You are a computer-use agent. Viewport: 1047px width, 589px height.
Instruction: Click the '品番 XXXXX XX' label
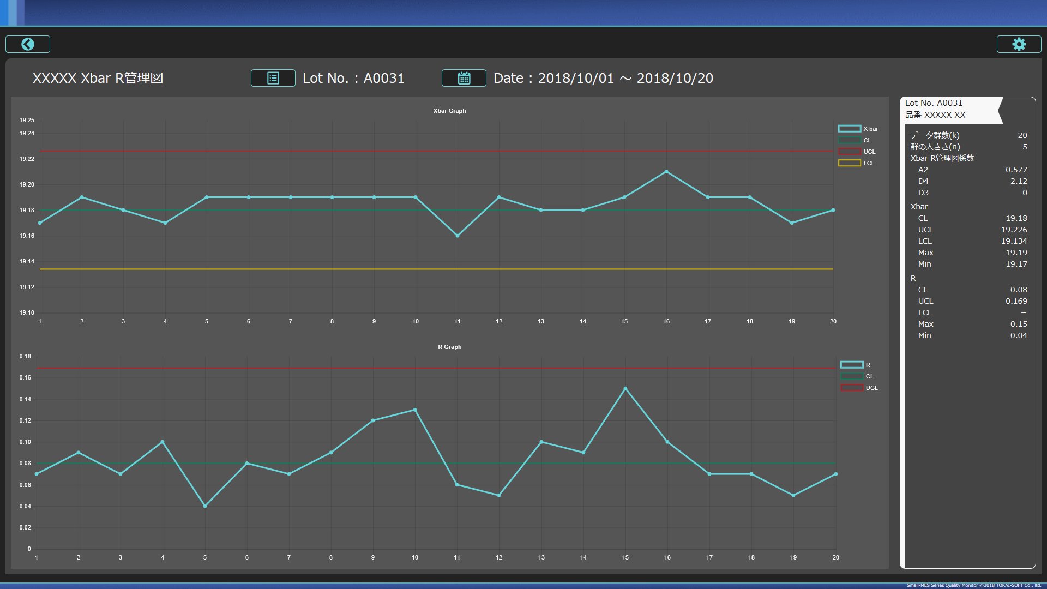coord(935,115)
